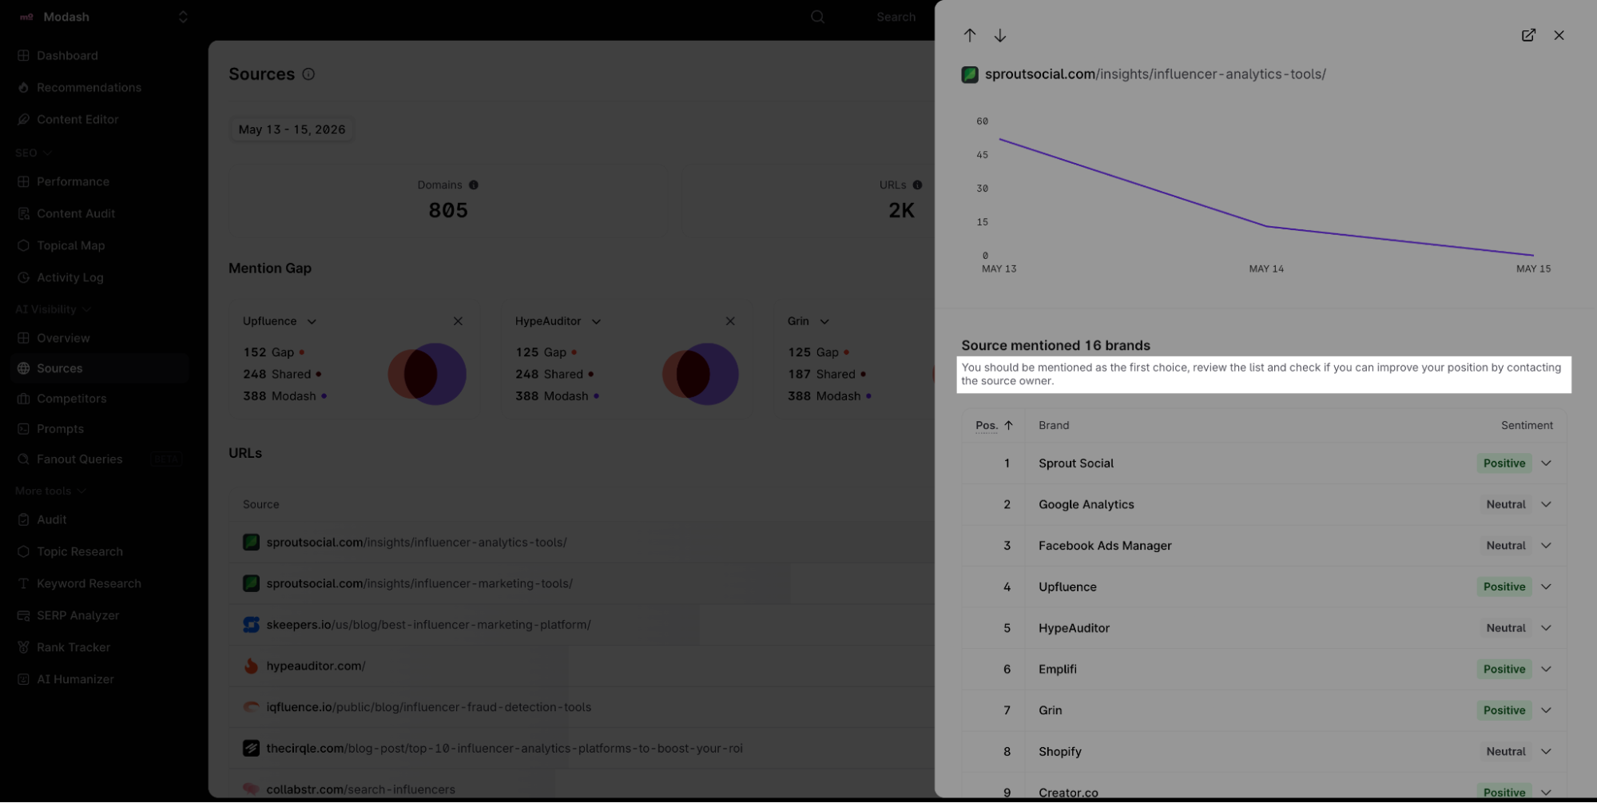Open the HypeAuditor competitor dropdown
Image resolution: width=1597 pixels, height=803 pixels.
click(x=558, y=321)
